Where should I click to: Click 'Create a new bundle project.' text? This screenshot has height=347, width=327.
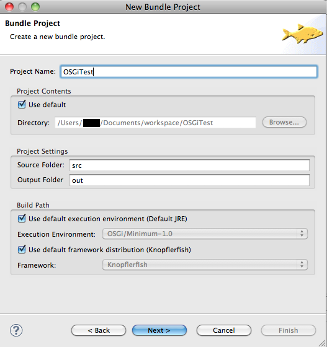[x=57, y=37]
